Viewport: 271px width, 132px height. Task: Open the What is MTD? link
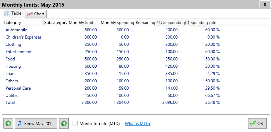[x=138, y=124]
